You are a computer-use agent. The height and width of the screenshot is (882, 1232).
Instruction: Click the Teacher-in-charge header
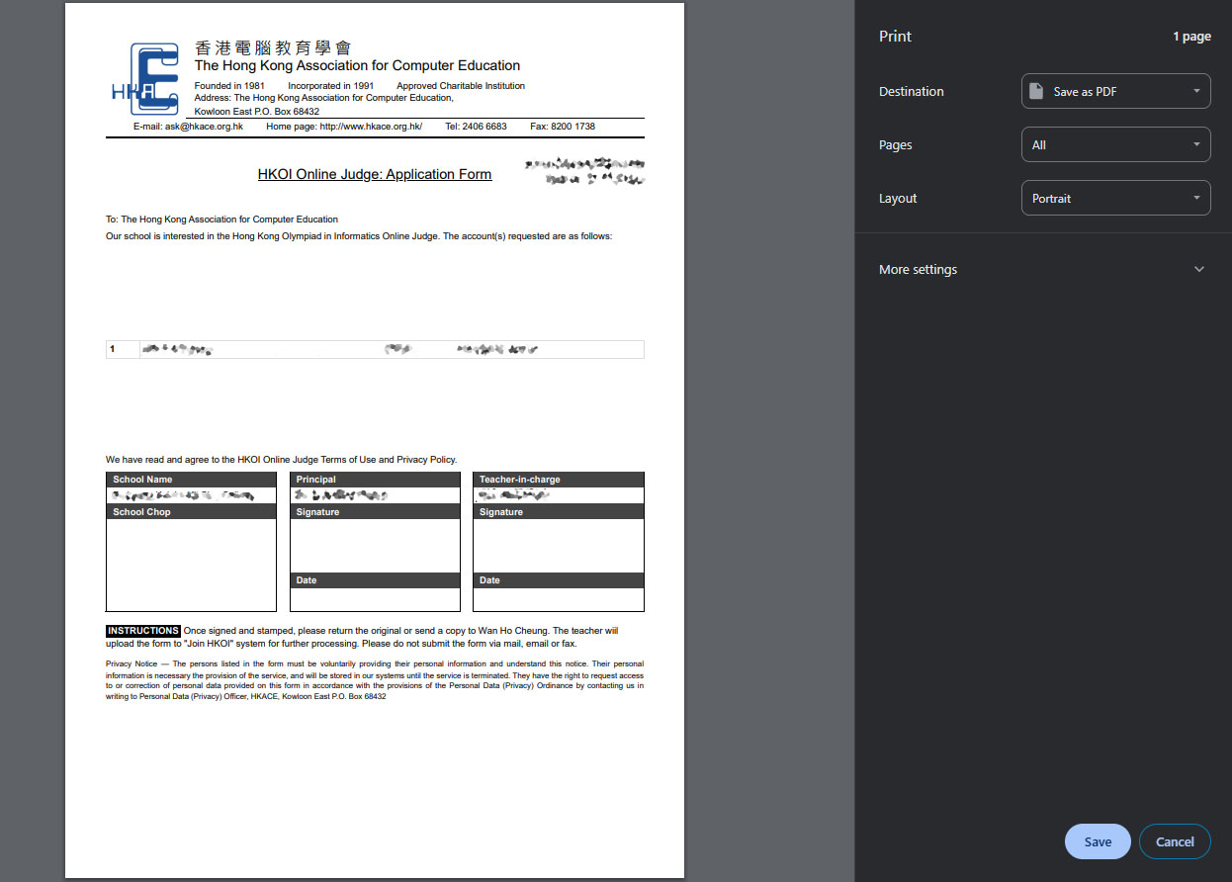click(x=559, y=480)
